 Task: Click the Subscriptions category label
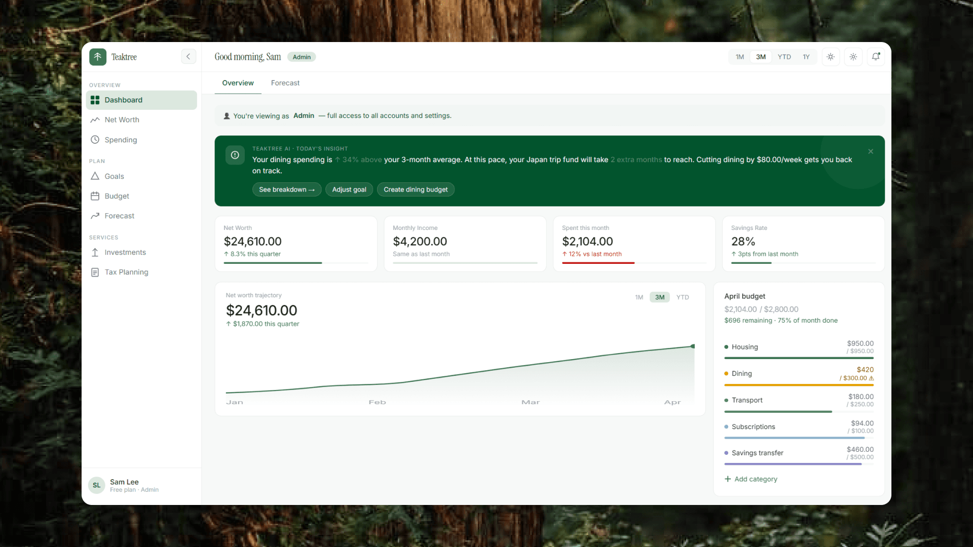click(753, 427)
